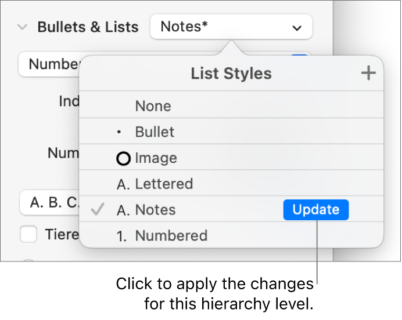Click the plus icon to add list style
The image size is (402, 320).
pyautogui.click(x=368, y=74)
